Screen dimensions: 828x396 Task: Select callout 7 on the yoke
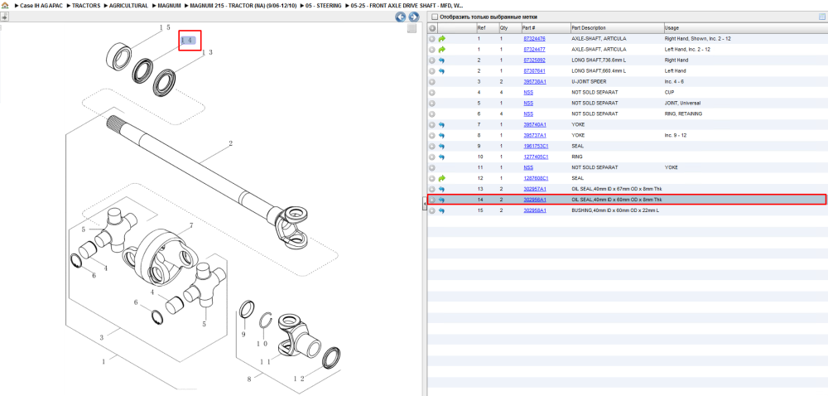191,226
